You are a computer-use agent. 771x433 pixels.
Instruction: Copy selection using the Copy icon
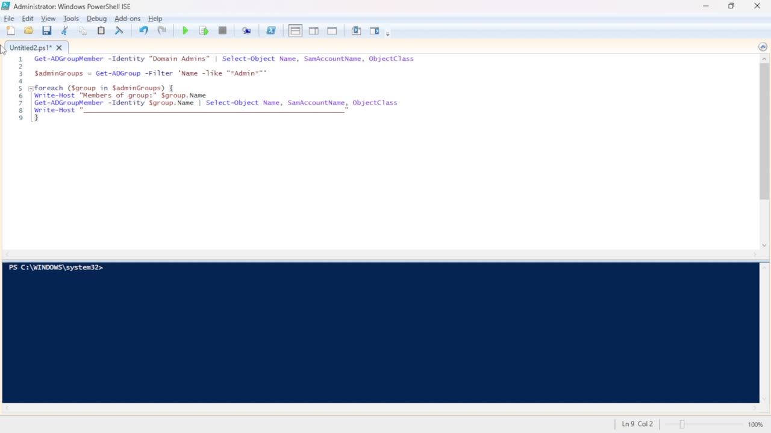83,31
